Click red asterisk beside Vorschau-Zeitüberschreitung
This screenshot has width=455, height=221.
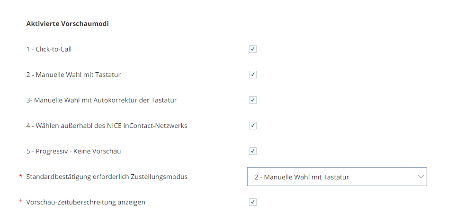(21, 202)
